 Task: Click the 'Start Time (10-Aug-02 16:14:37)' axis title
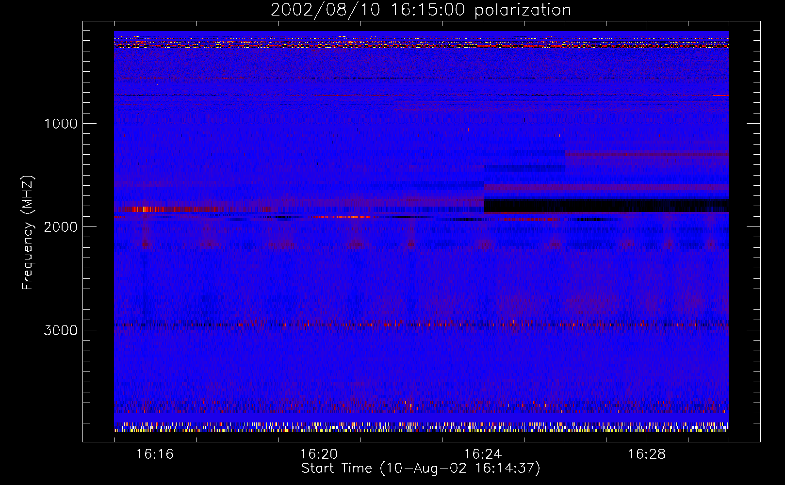point(421,469)
